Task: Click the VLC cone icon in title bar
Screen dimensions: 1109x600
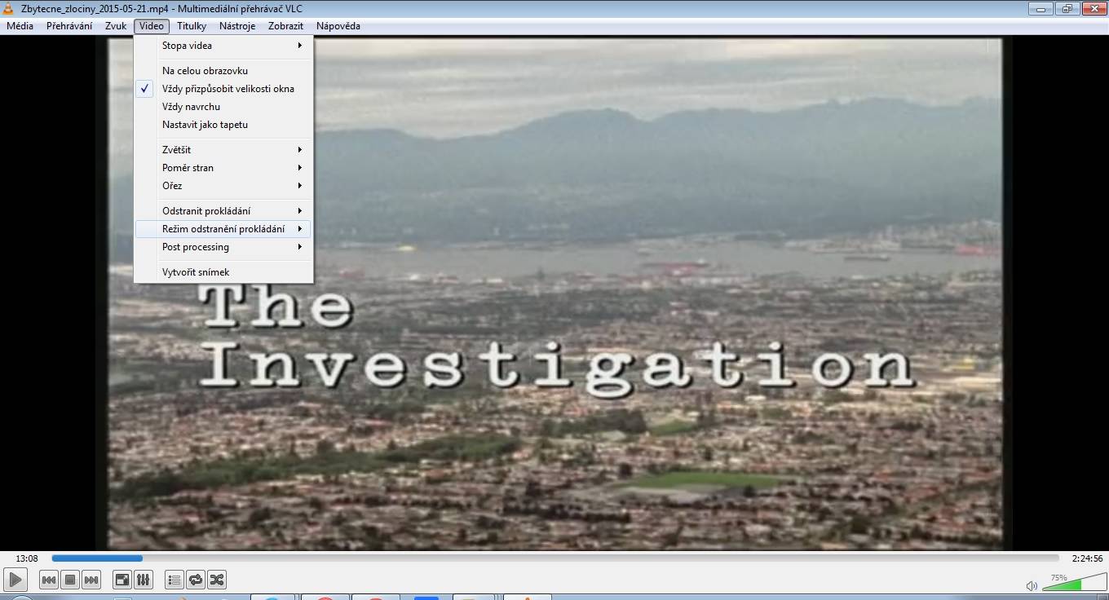Action: click(x=10, y=8)
